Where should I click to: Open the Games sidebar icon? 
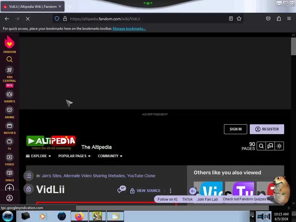point(10,94)
